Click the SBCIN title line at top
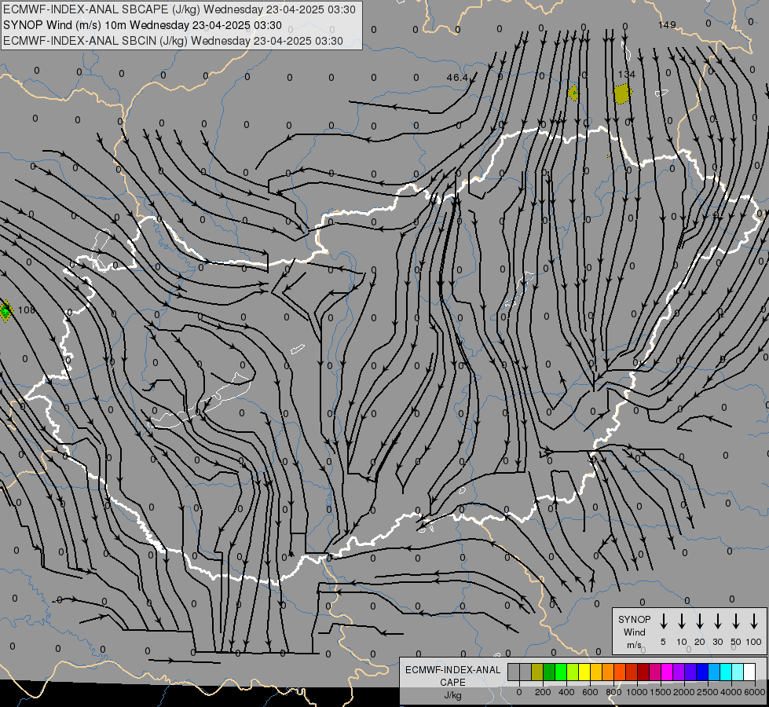This screenshot has height=707, width=769. 173,41
